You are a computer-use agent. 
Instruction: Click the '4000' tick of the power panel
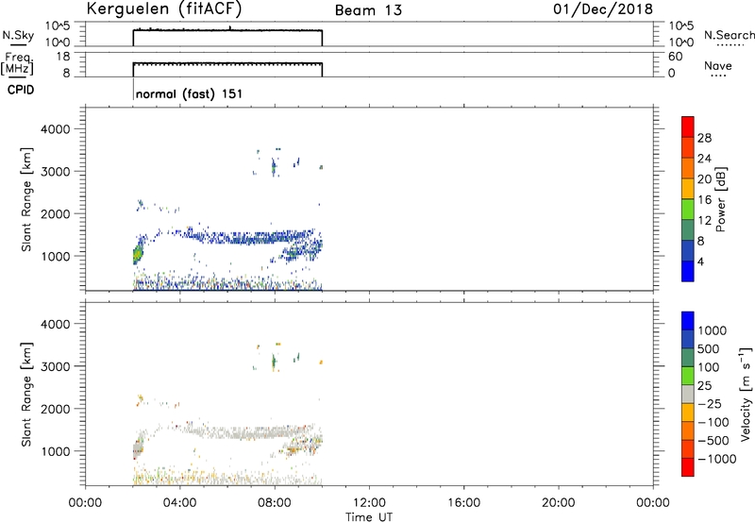pyautogui.click(x=56, y=129)
